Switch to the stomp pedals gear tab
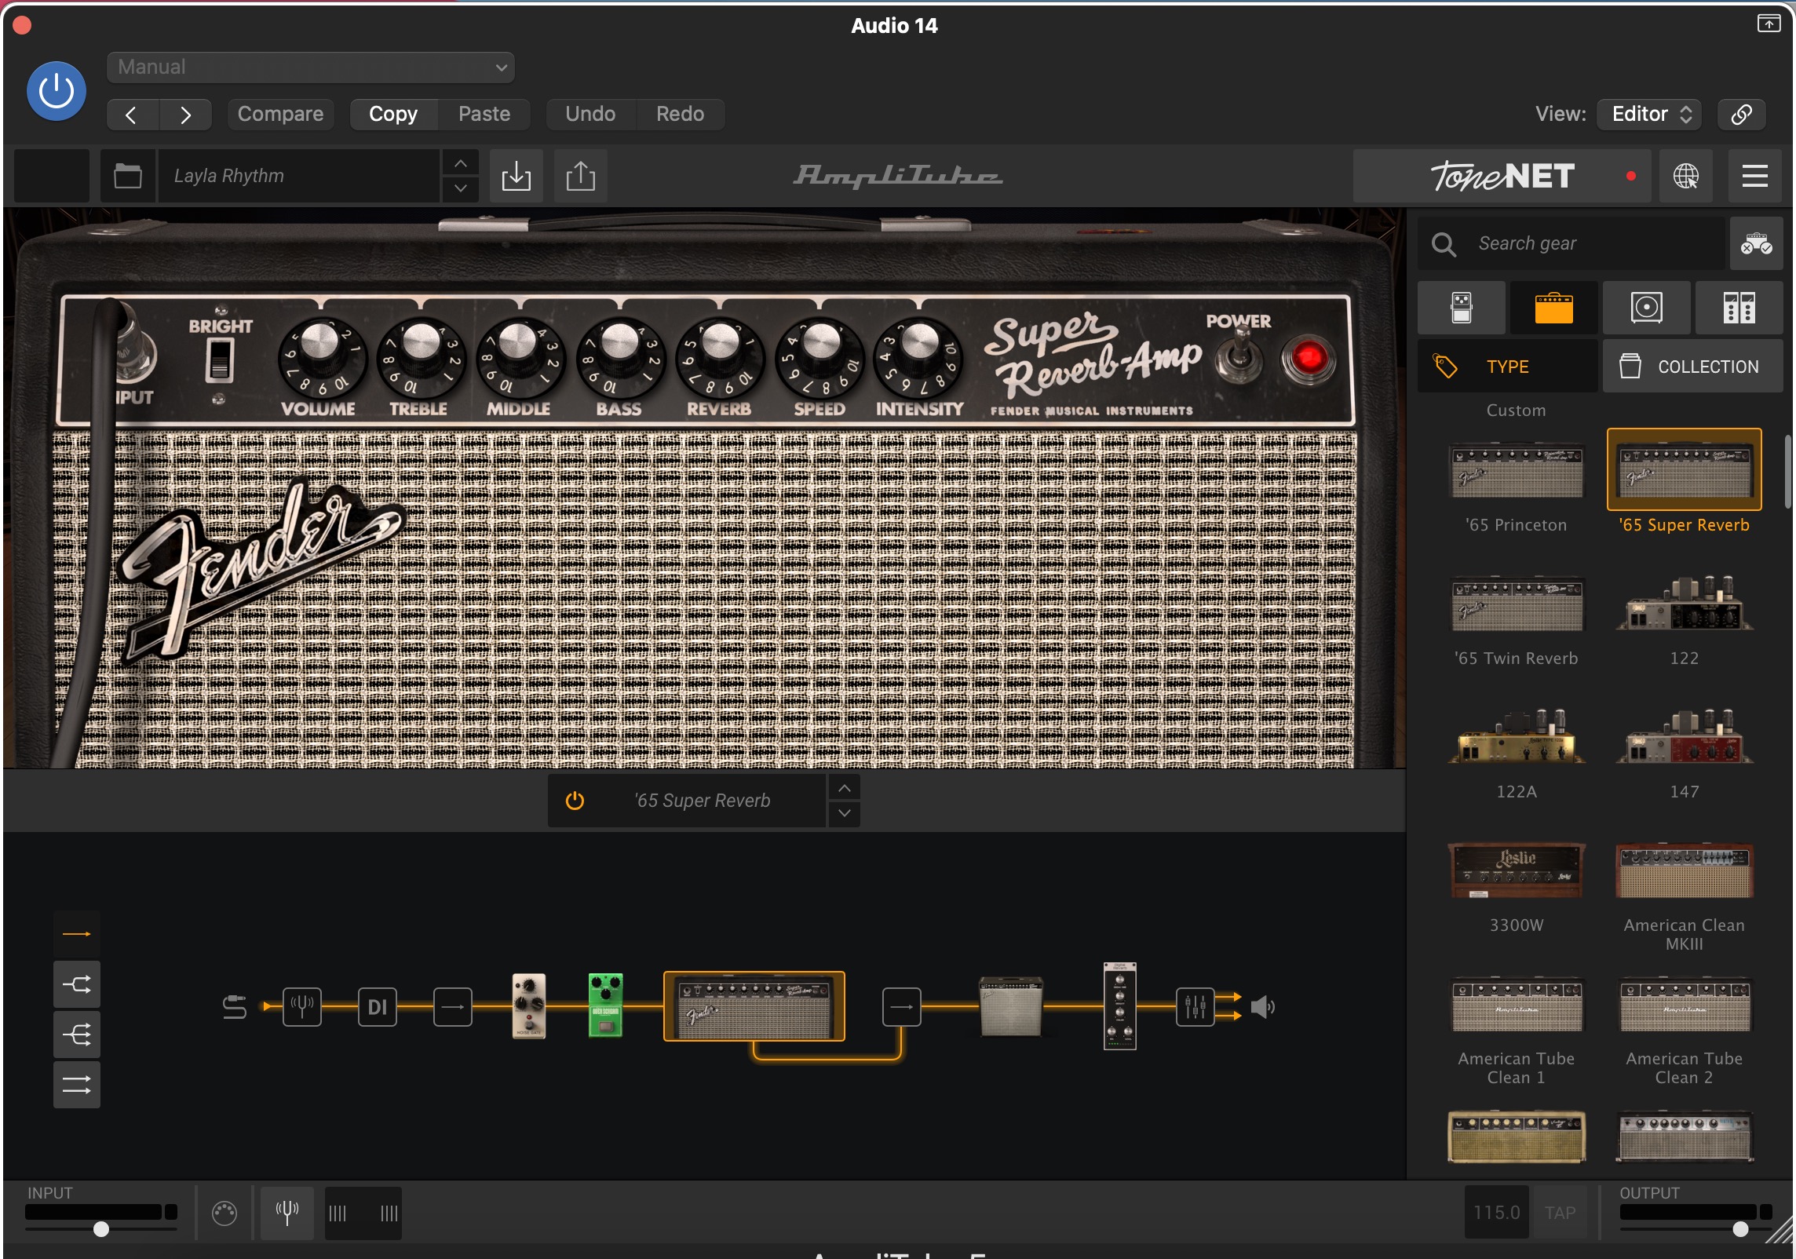 tap(1462, 308)
